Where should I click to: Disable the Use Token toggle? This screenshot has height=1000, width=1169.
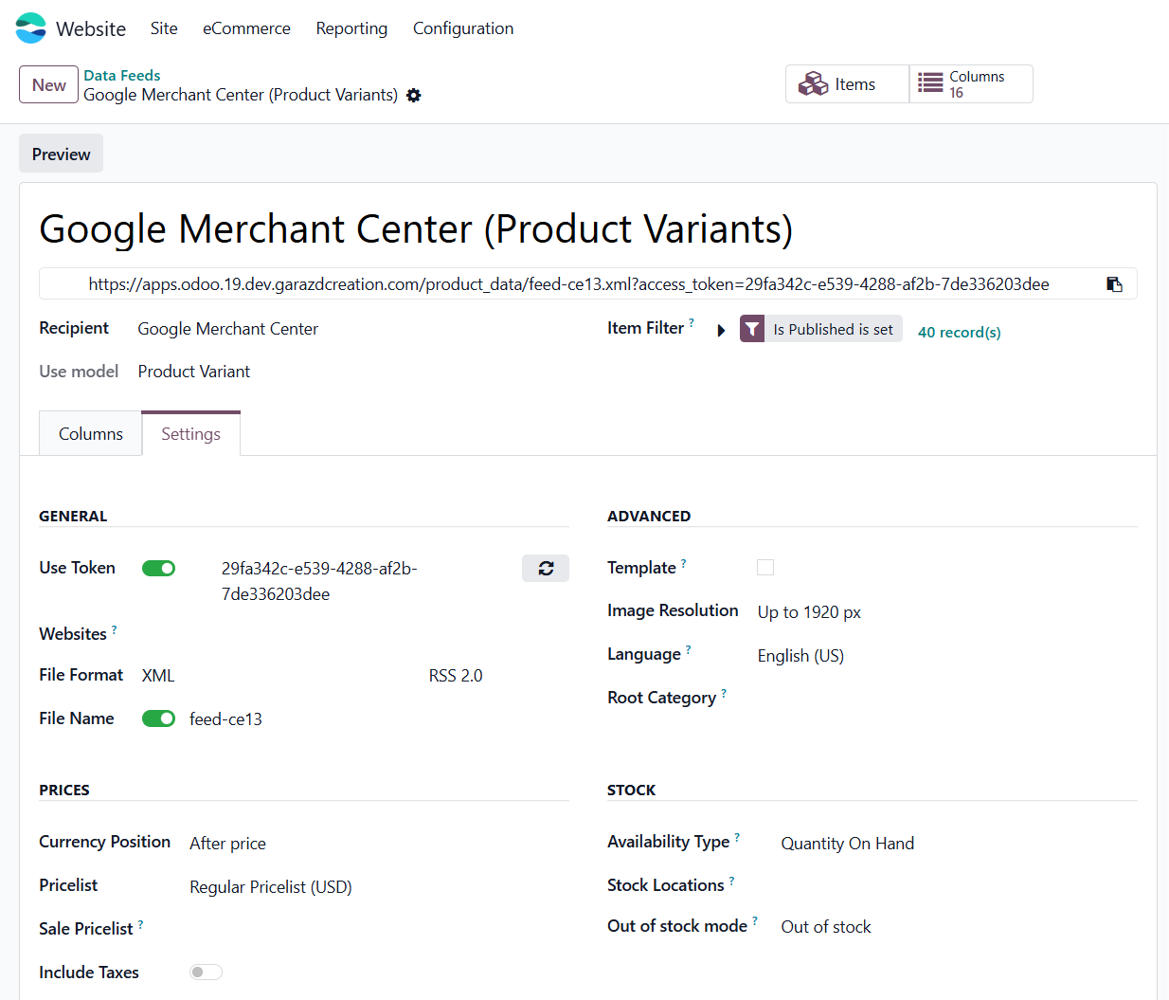point(159,569)
